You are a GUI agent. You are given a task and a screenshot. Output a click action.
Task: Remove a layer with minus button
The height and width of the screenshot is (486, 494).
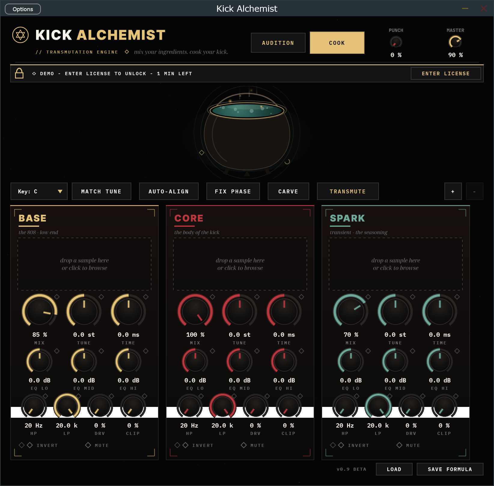(x=475, y=191)
